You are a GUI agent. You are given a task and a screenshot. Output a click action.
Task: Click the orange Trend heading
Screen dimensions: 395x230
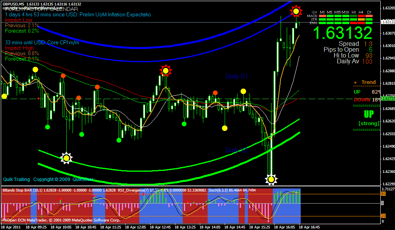pyautogui.click(x=369, y=82)
